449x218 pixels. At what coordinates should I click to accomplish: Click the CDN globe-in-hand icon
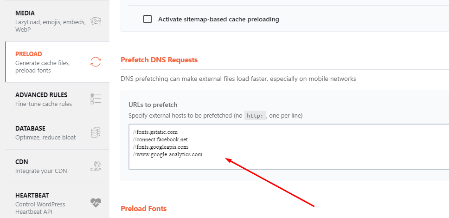pyautogui.click(x=96, y=166)
